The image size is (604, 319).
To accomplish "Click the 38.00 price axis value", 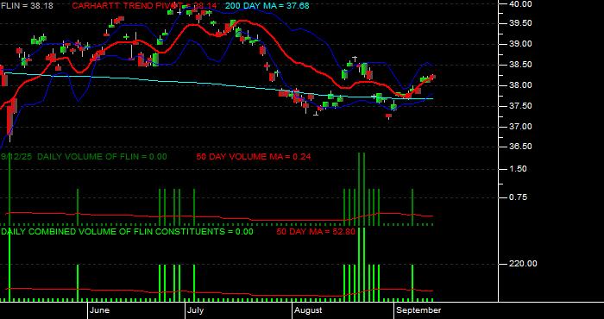I will (521, 85).
